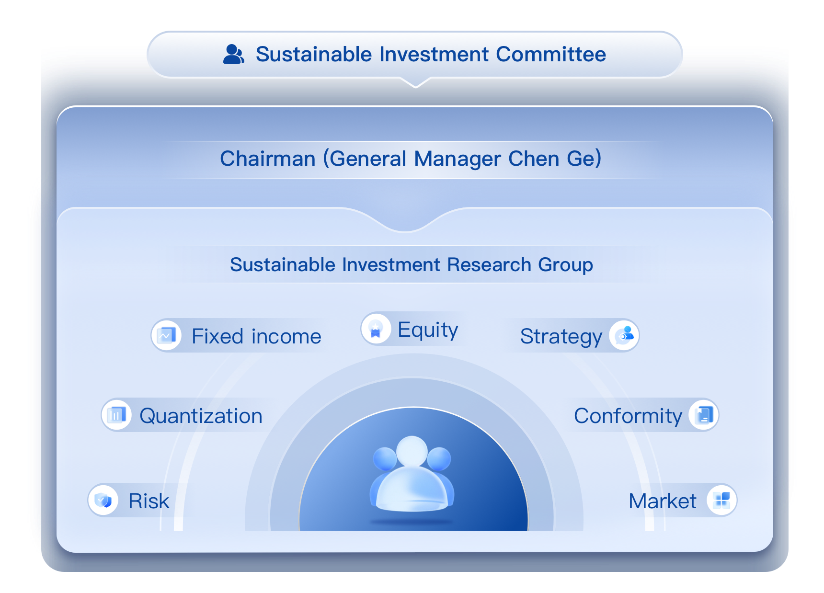The width and height of the screenshot is (824, 593).
Task: Click the downward pointer below the committee title
Action: [415, 83]
